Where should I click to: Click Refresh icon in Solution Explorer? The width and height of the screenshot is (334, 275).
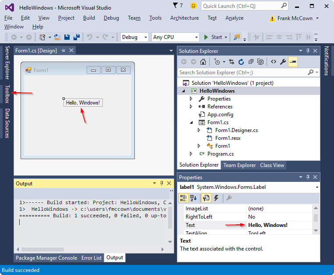[241, 62]
